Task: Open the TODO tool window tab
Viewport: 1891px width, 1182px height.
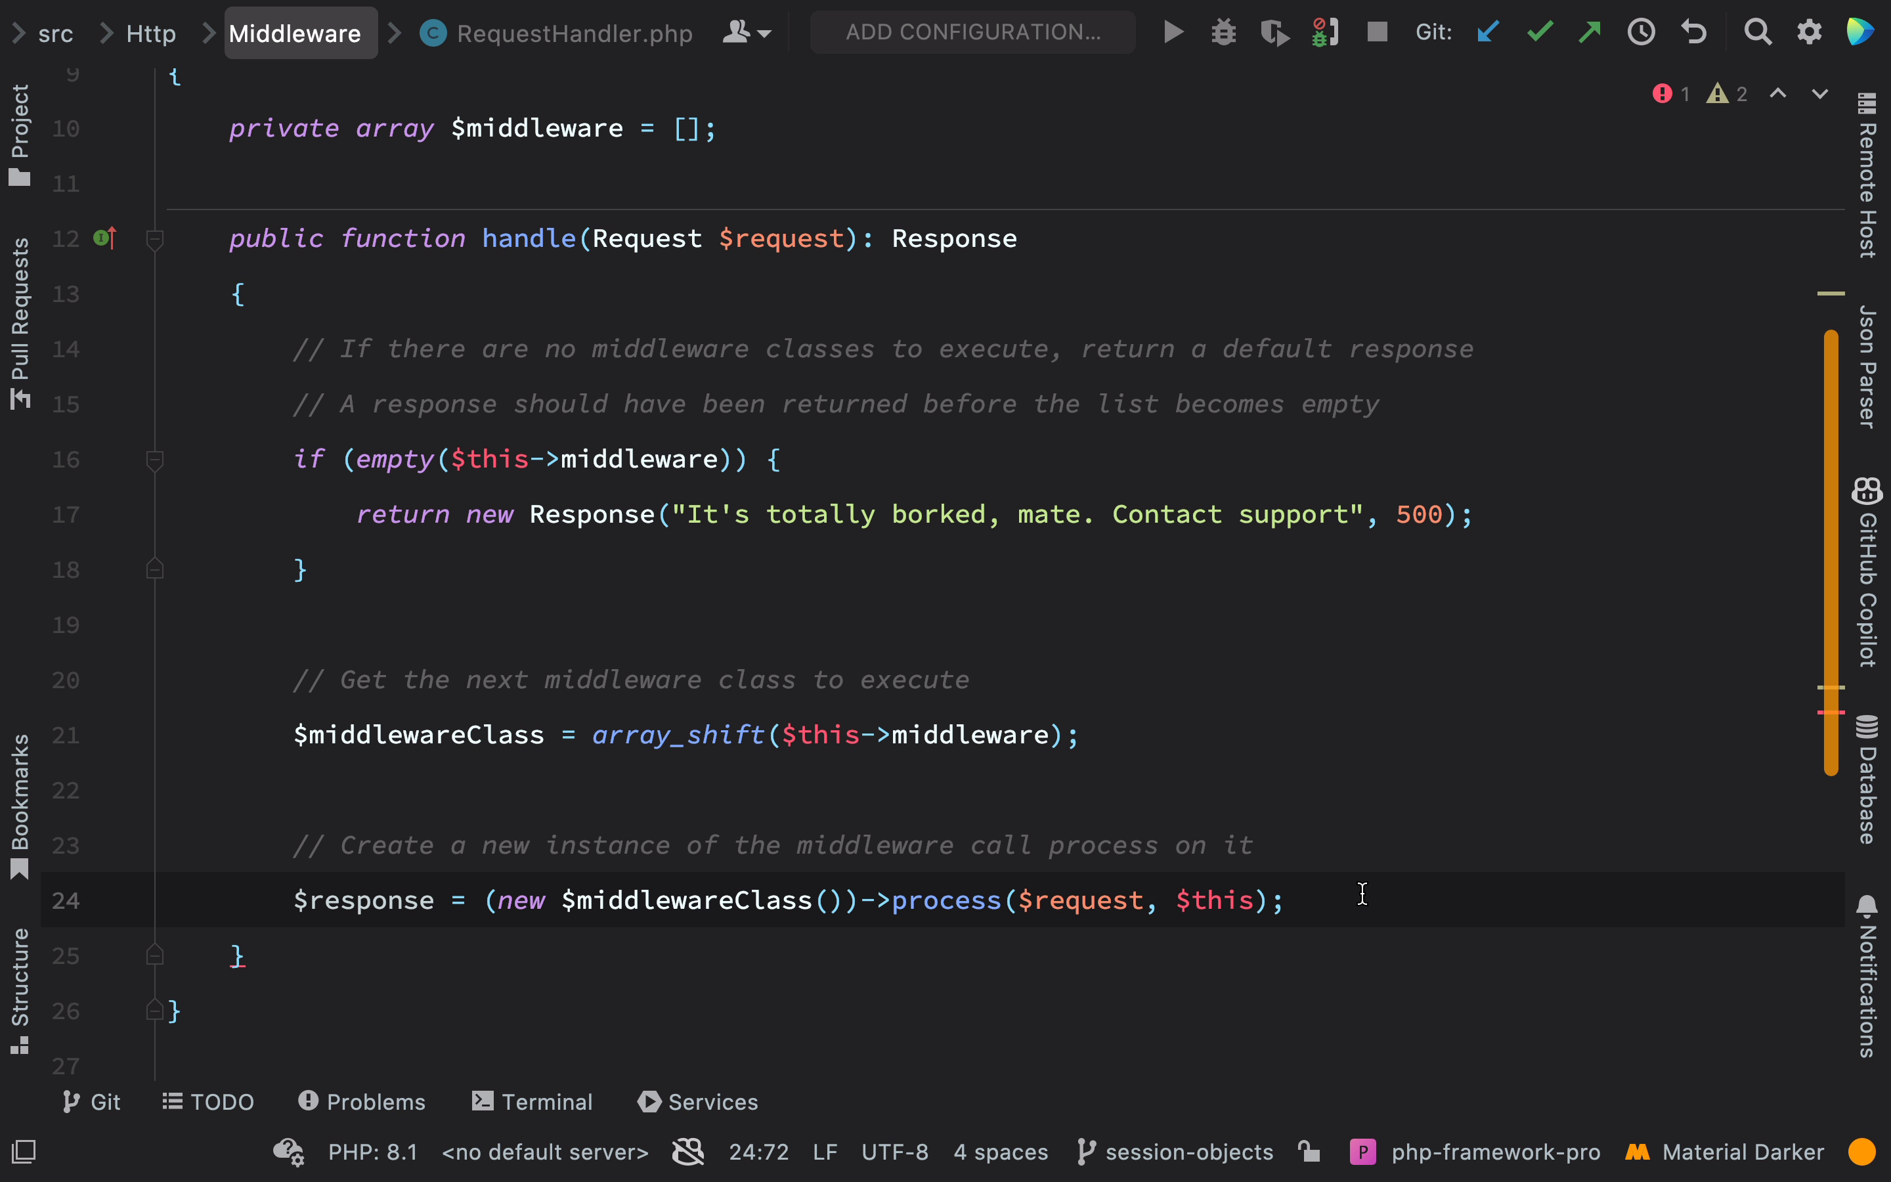Action: pyautogui.click(x=208, y=1101)
